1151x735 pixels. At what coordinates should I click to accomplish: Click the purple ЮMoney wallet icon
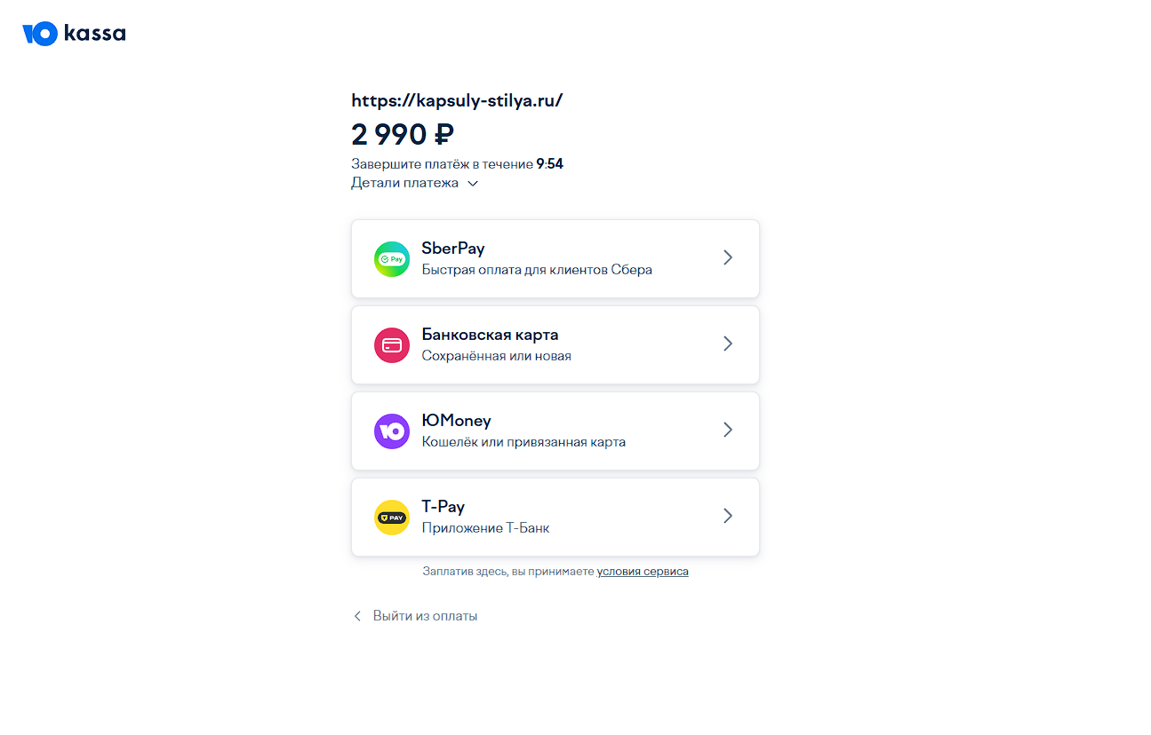click(391, 431)
